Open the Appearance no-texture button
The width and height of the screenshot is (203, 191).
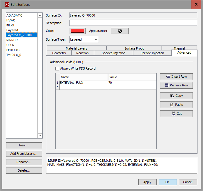point(120,31)
